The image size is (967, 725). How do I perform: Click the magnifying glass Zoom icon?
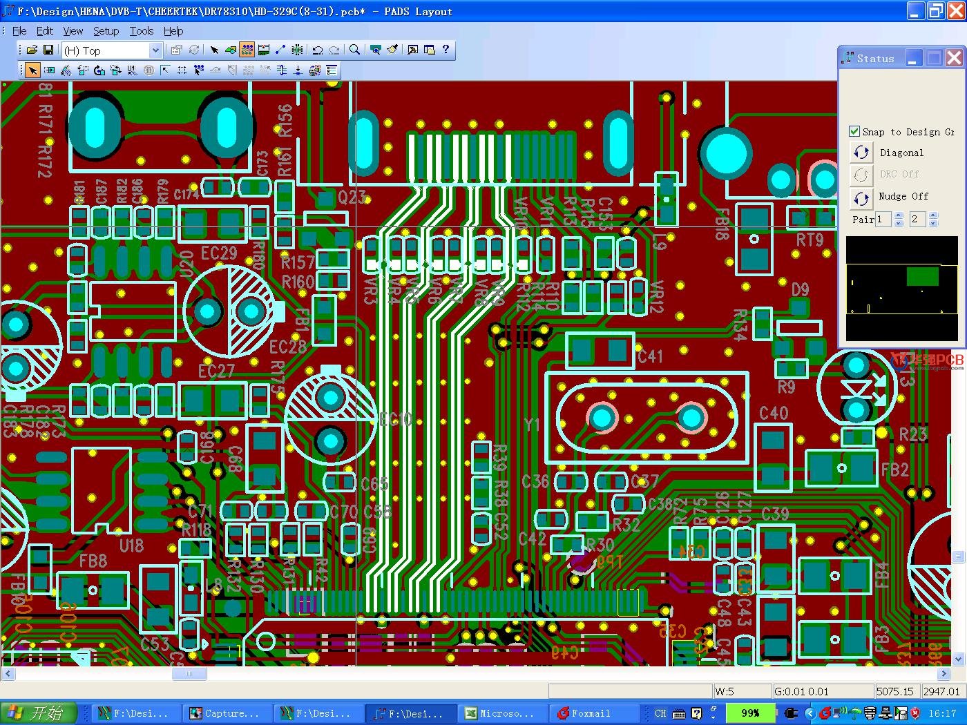354,50
